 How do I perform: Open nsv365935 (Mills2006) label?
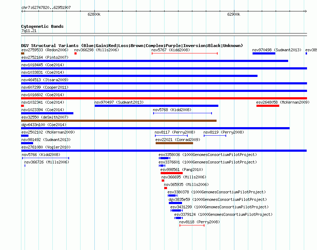[x=186, y=184]
